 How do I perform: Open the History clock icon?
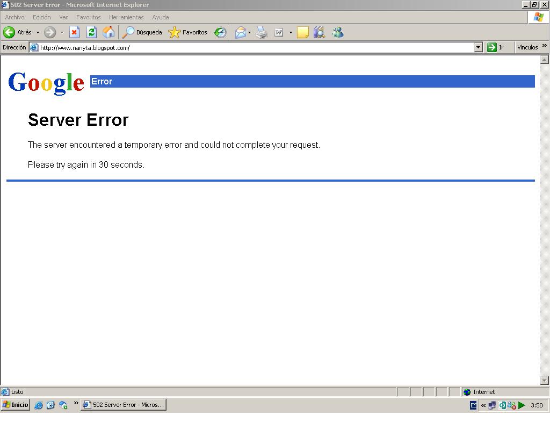[x=220, y=32]
